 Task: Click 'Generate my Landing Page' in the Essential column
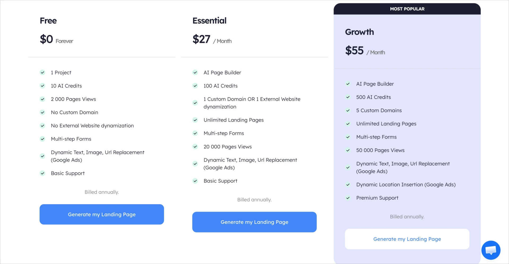[254, 222]
